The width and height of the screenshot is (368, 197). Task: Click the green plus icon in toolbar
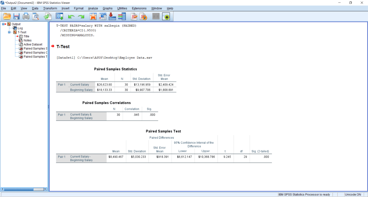click(x=166, y=17)
